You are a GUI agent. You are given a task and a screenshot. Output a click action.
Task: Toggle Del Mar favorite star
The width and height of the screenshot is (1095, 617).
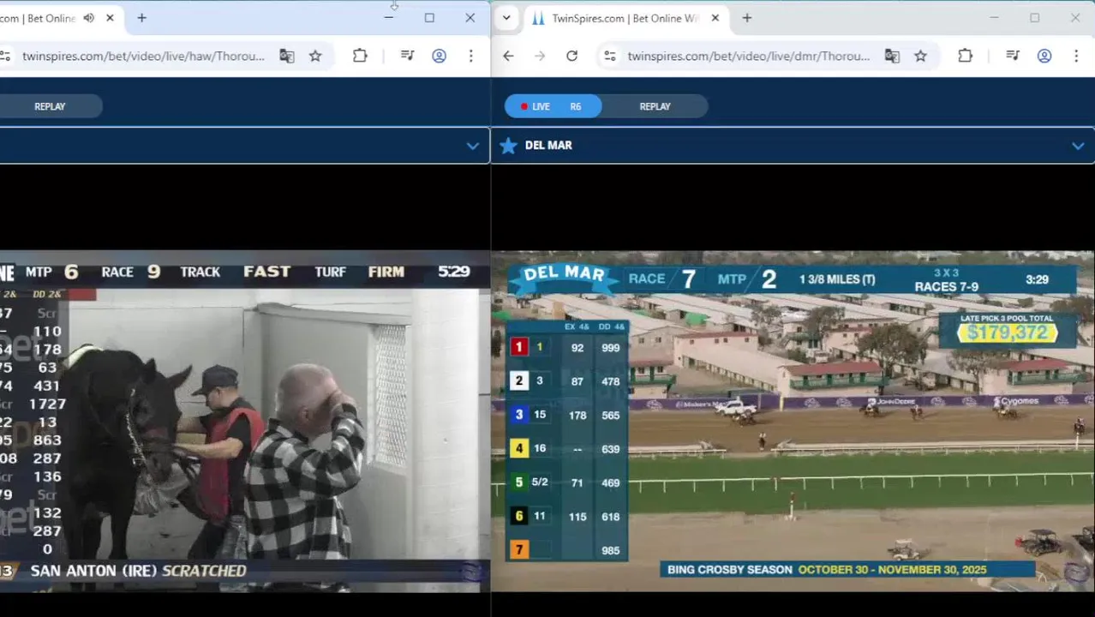[508, 146]
